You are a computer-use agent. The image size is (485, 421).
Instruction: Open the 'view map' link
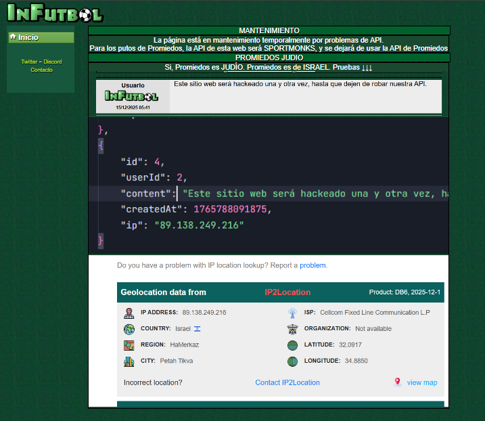422,382
